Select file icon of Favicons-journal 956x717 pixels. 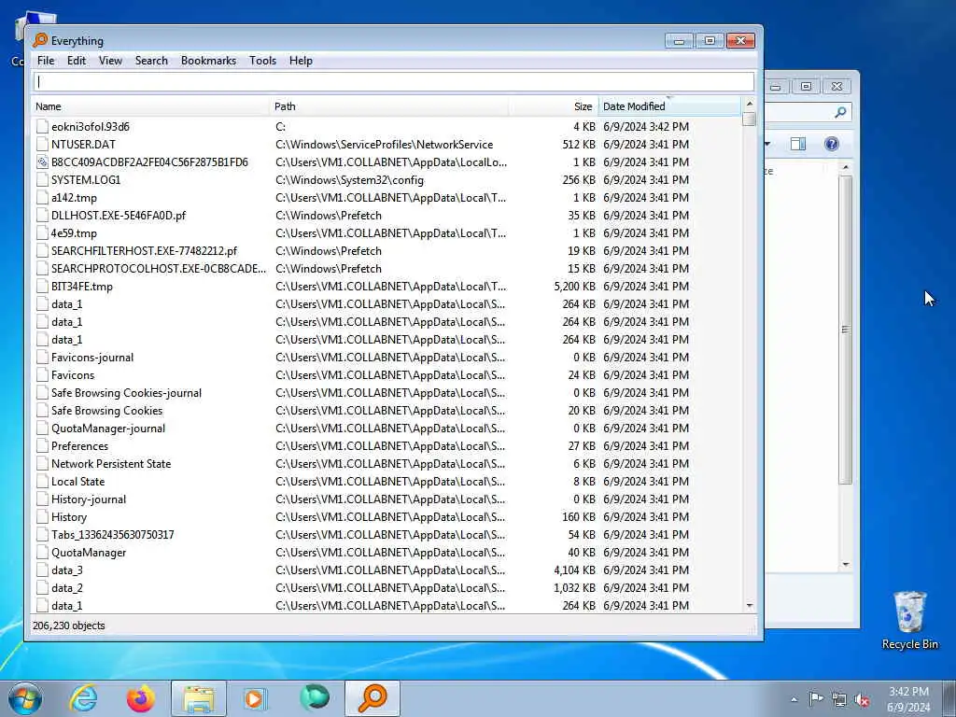click(x=42, y=357)
